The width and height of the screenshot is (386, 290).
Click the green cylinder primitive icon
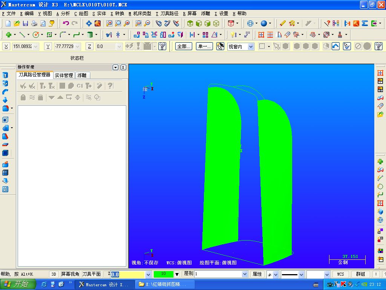[90, 35]
